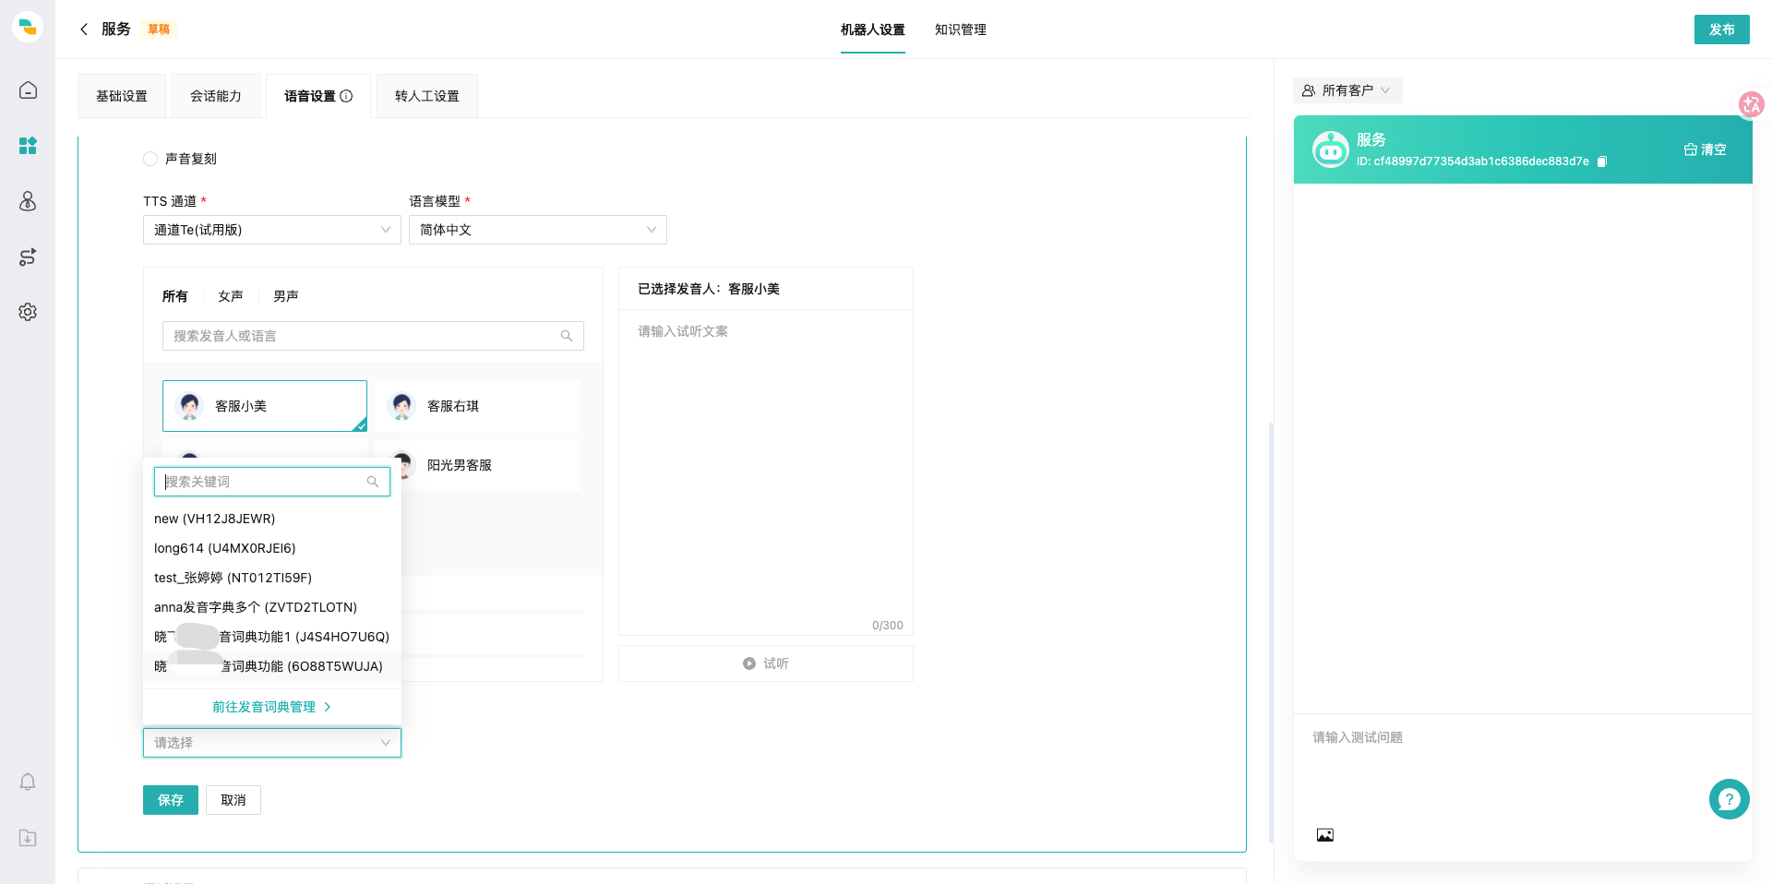Viewport: 1772px width, 884px height.
Task: Copy the robot ID with the copy icon
Action: click(x=1602, y=161)
